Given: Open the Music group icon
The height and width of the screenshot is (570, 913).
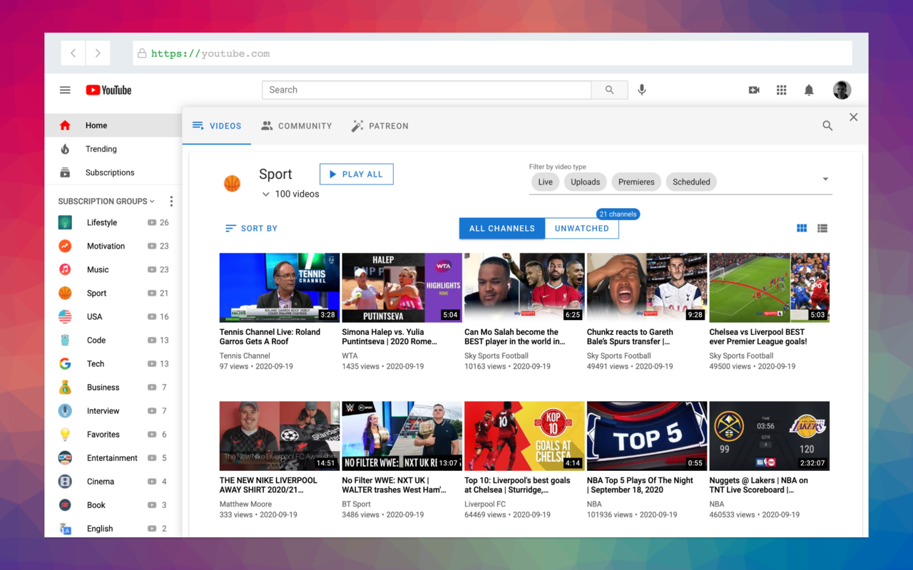Looking at the screenshot, I should click(65, 269).
